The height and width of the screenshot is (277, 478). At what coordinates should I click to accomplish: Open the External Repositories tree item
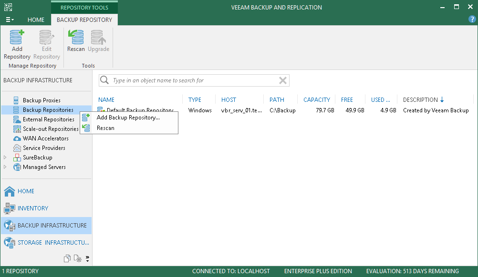coord(49,119)
